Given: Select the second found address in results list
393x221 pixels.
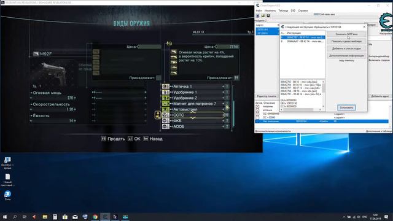Looking at the screenshot, I should pyautogui.click(x=267, y=33).
